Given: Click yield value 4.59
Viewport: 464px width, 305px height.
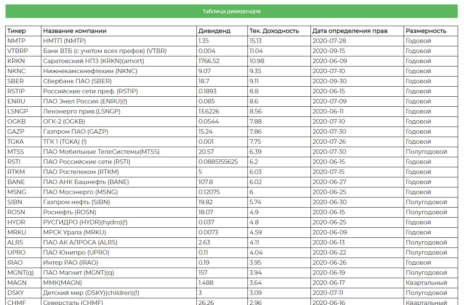Looking at the screenshot, I should [256, 233].
